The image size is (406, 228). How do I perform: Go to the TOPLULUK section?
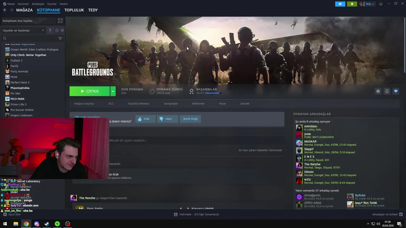(74, 10)
